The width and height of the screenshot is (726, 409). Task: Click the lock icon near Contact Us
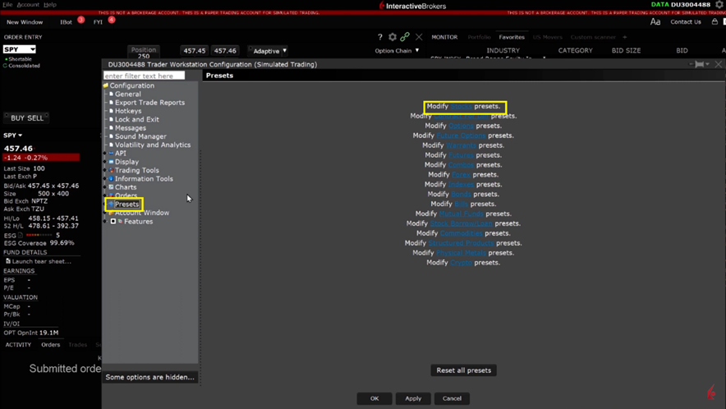(x=715, y=22)
